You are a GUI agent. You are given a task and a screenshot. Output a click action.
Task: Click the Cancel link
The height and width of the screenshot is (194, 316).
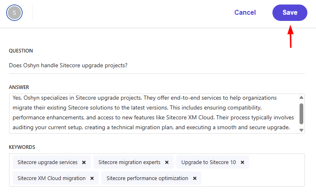click(x=245, y=12)
